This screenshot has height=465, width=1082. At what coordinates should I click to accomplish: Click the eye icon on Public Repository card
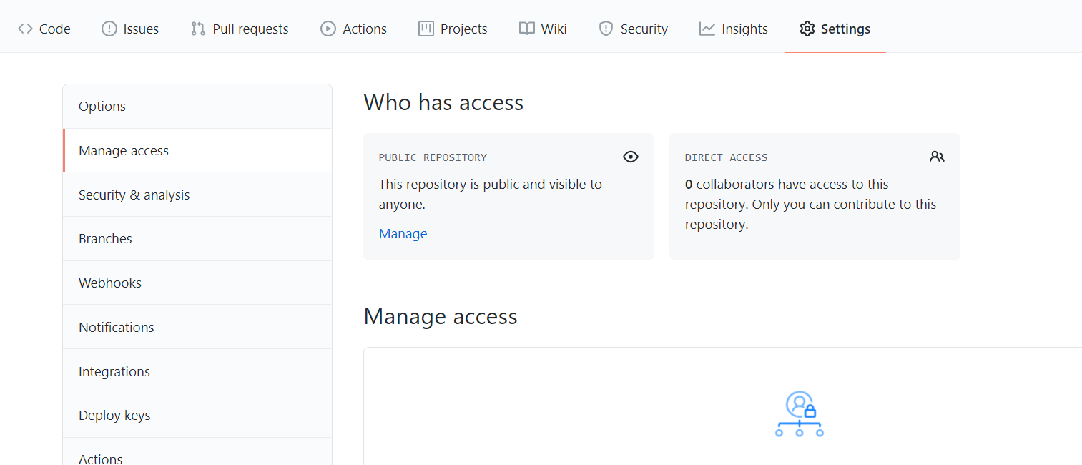[630, 157]
